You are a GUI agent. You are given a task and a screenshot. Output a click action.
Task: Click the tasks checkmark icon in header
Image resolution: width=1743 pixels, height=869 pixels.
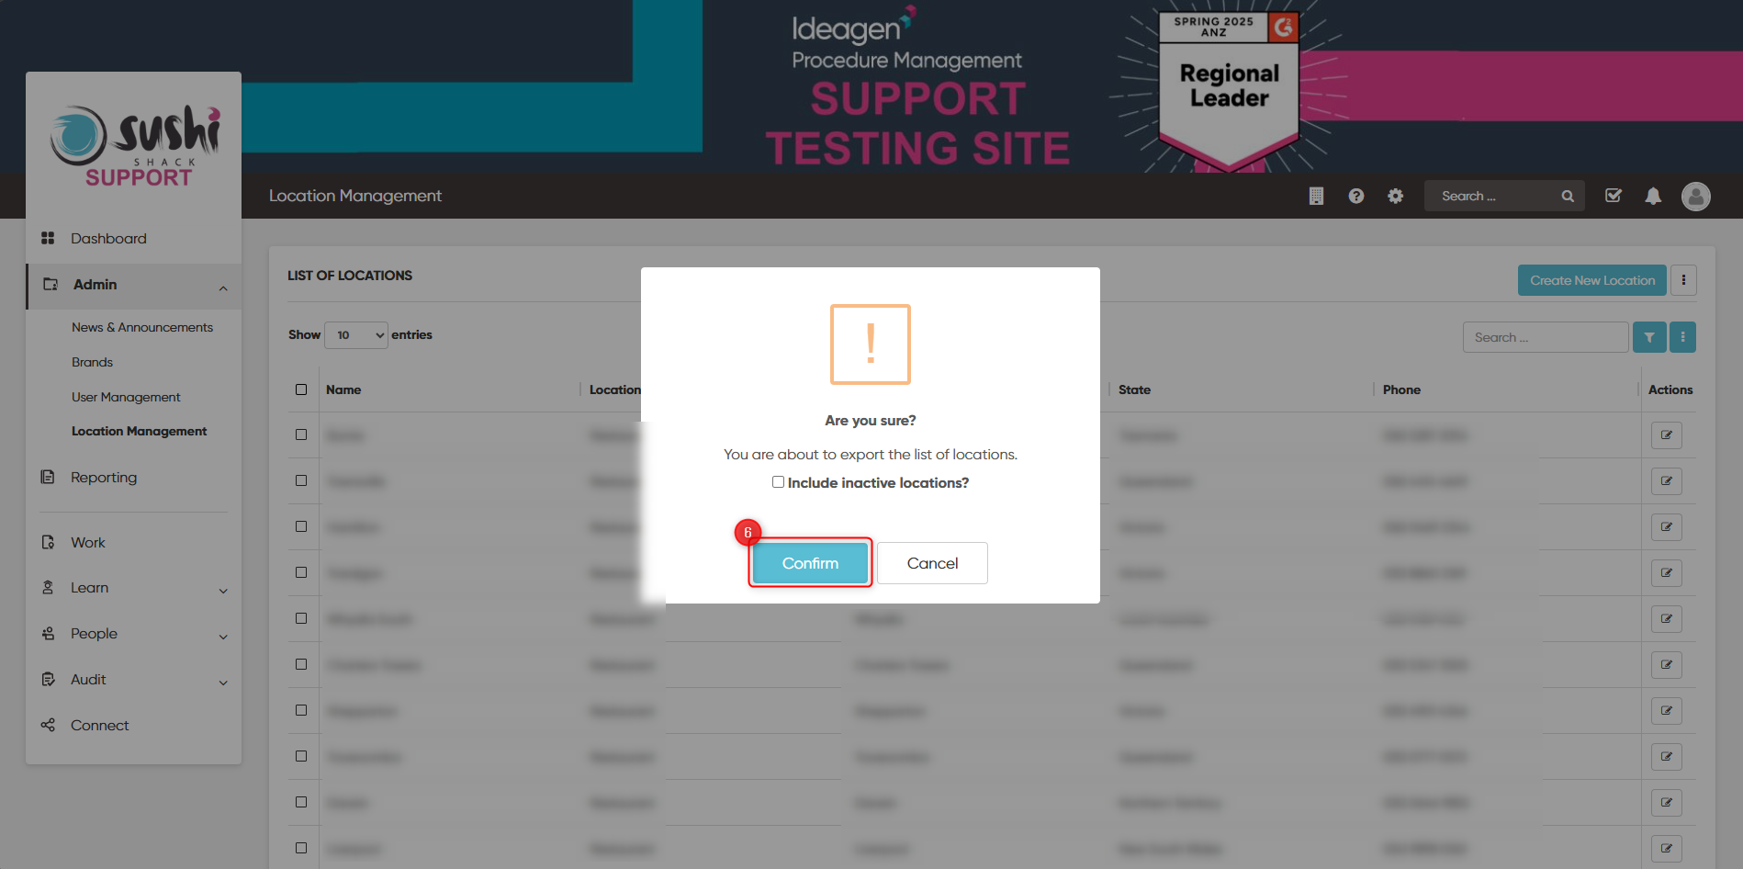pos(1613,196)
